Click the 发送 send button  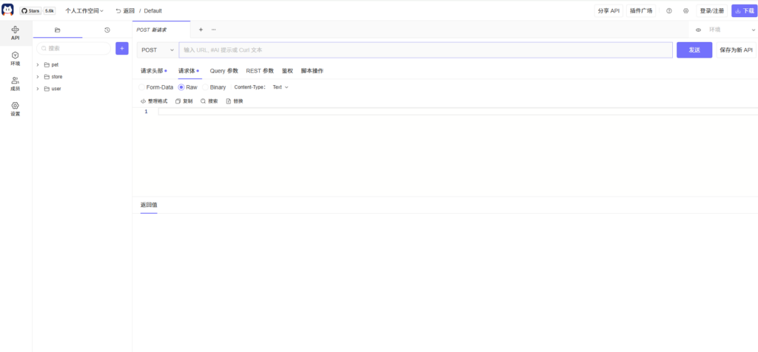[x=694, y=50]
